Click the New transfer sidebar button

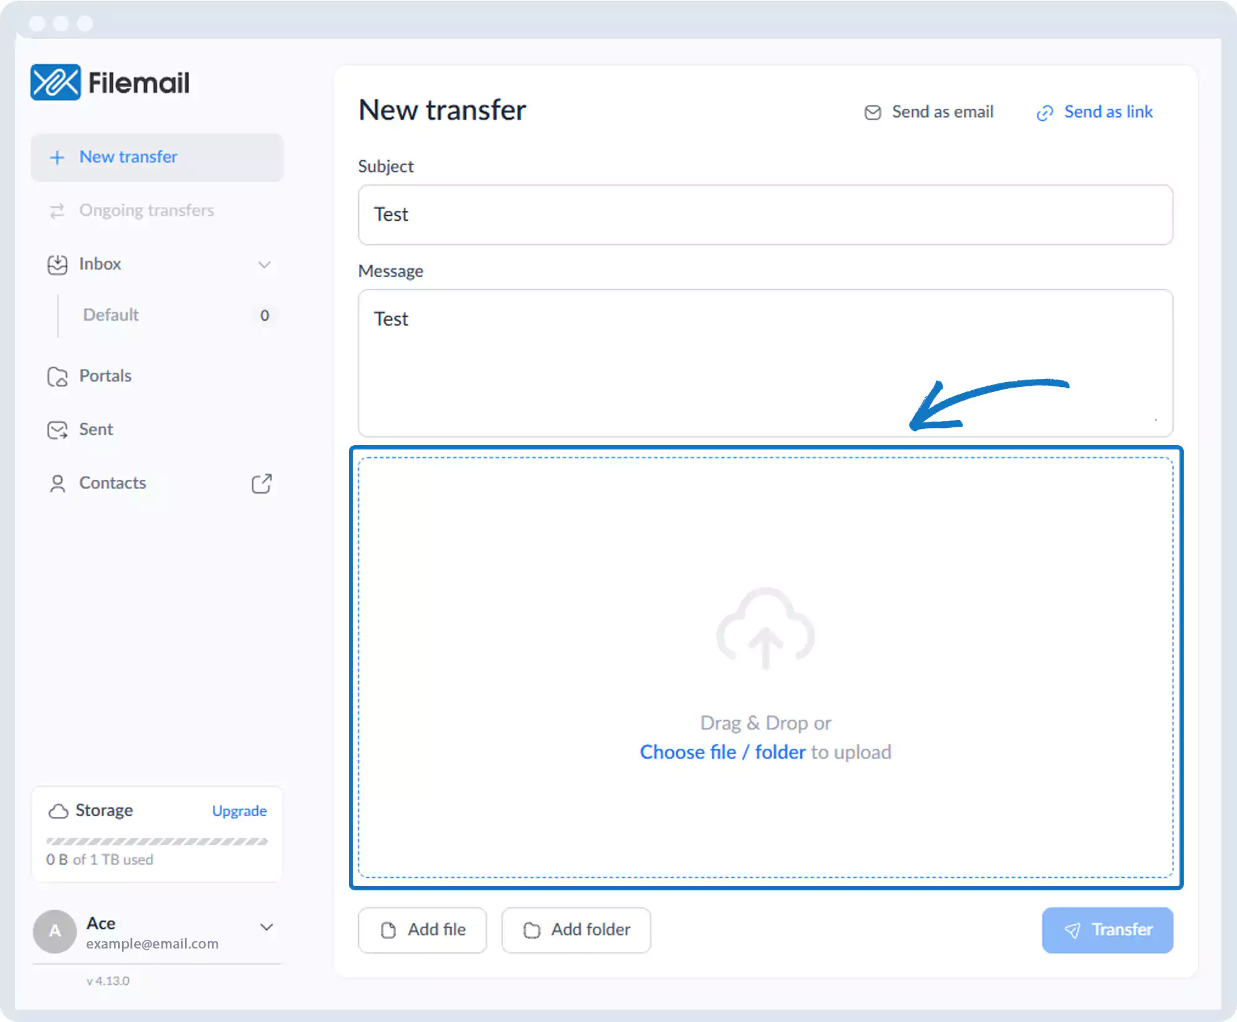pos(157,157)
